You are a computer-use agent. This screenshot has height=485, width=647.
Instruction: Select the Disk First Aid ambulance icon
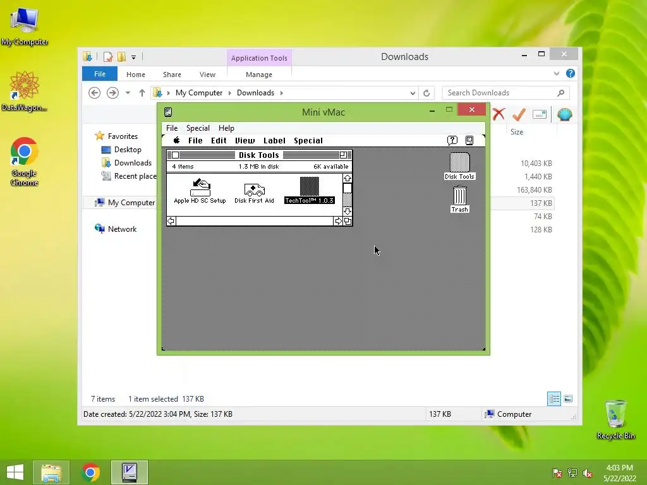(254, 193)
